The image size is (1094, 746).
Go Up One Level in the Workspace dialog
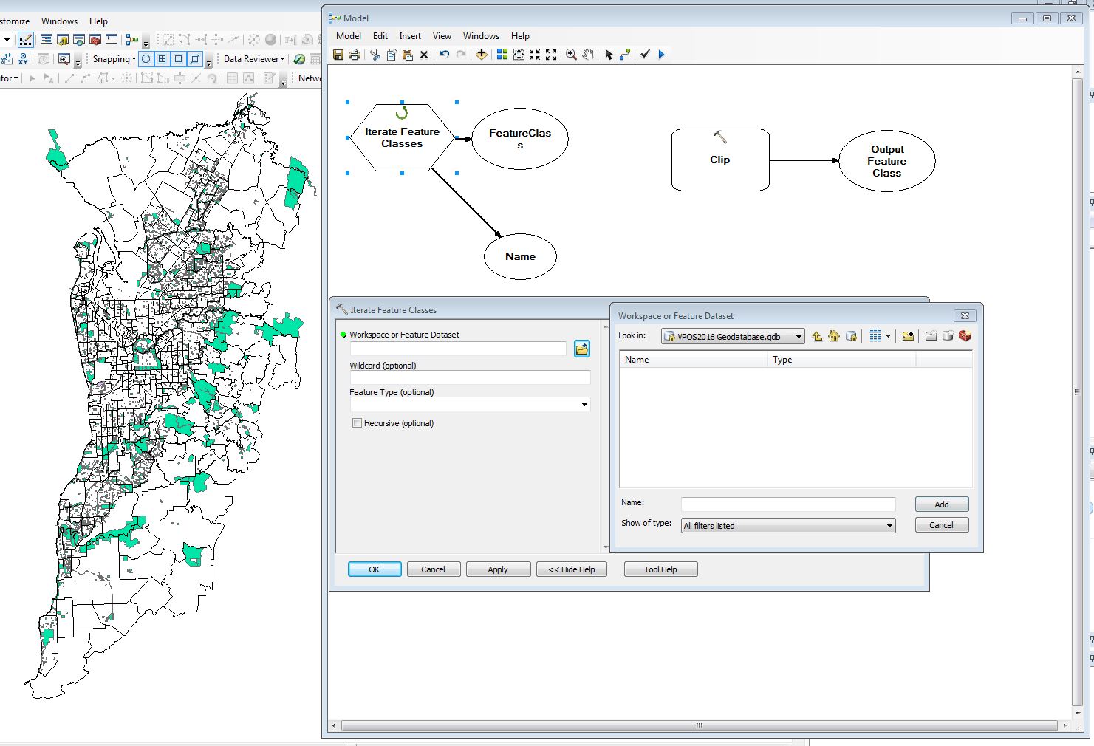coord(816,336)
